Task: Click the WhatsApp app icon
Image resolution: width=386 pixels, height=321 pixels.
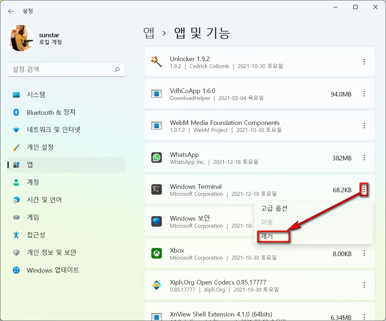Action: pos(157,158)
